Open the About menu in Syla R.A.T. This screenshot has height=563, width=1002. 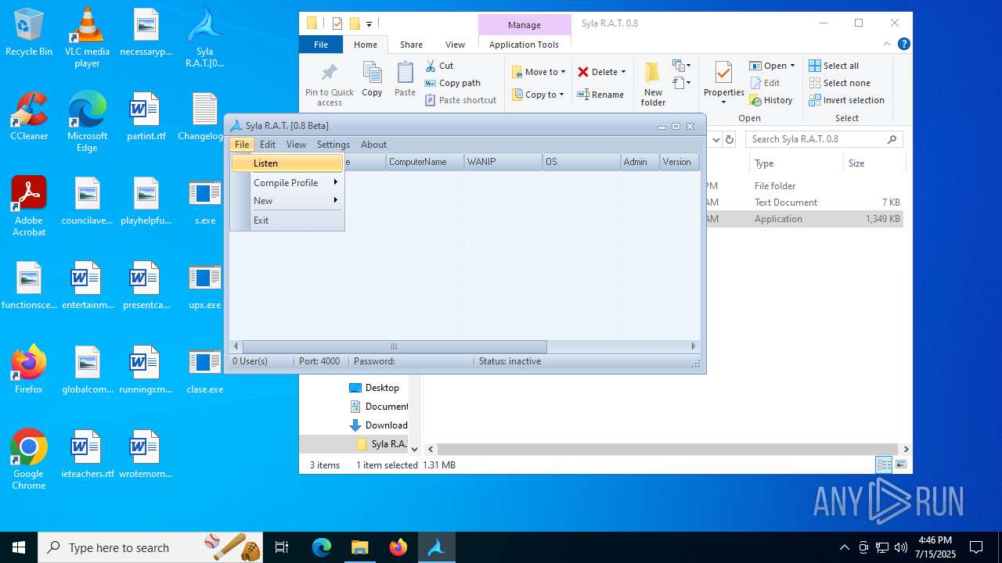373,145
